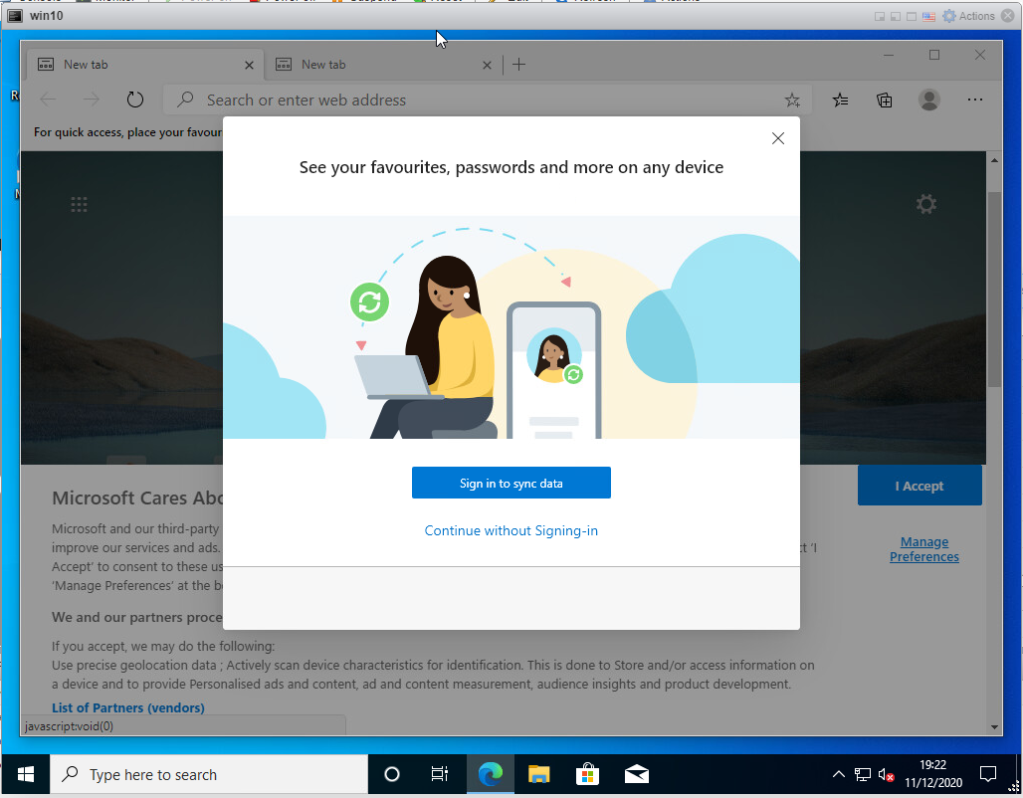Click the page scrollbar up arrow

tap(994, 160)
